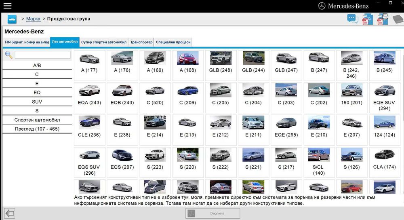This screenshot has width=404, height=220.
Task: Select the CLA (174) model
Action: (385, 162)
